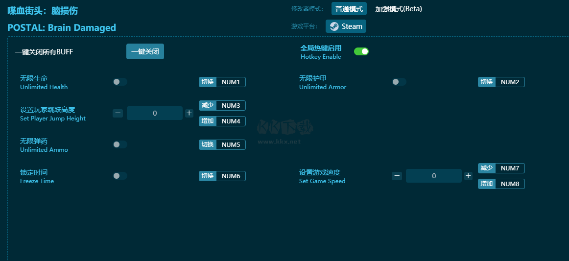The width and height of the screenshot is (569, 261).
Task: Click the NUM6 hotkey for Freeze Time
Action: coord(222,176)
